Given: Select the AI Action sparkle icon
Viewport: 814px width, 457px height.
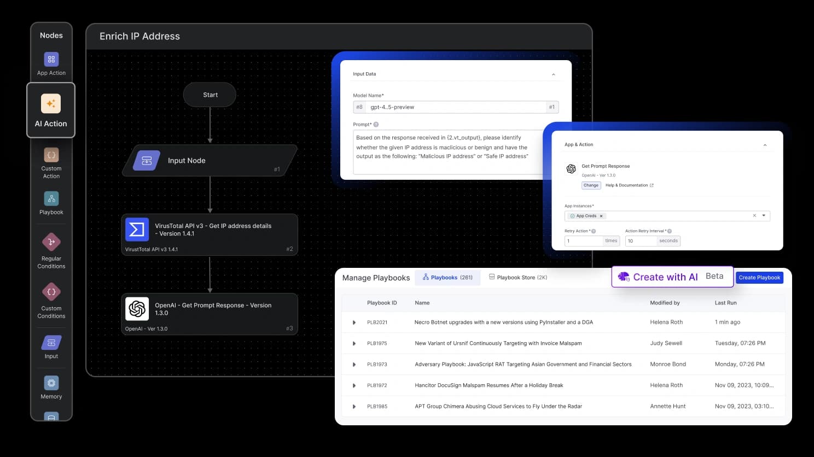Looking at the screenshot, I should (x=51, y=103).
